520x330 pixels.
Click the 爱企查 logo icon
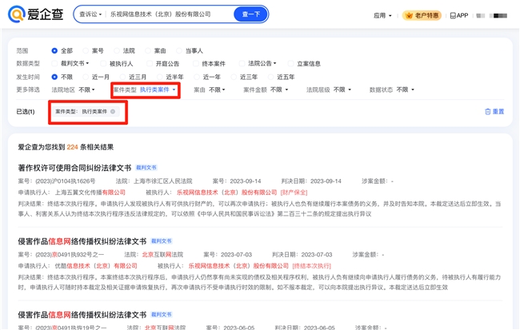tap(16, 14)
